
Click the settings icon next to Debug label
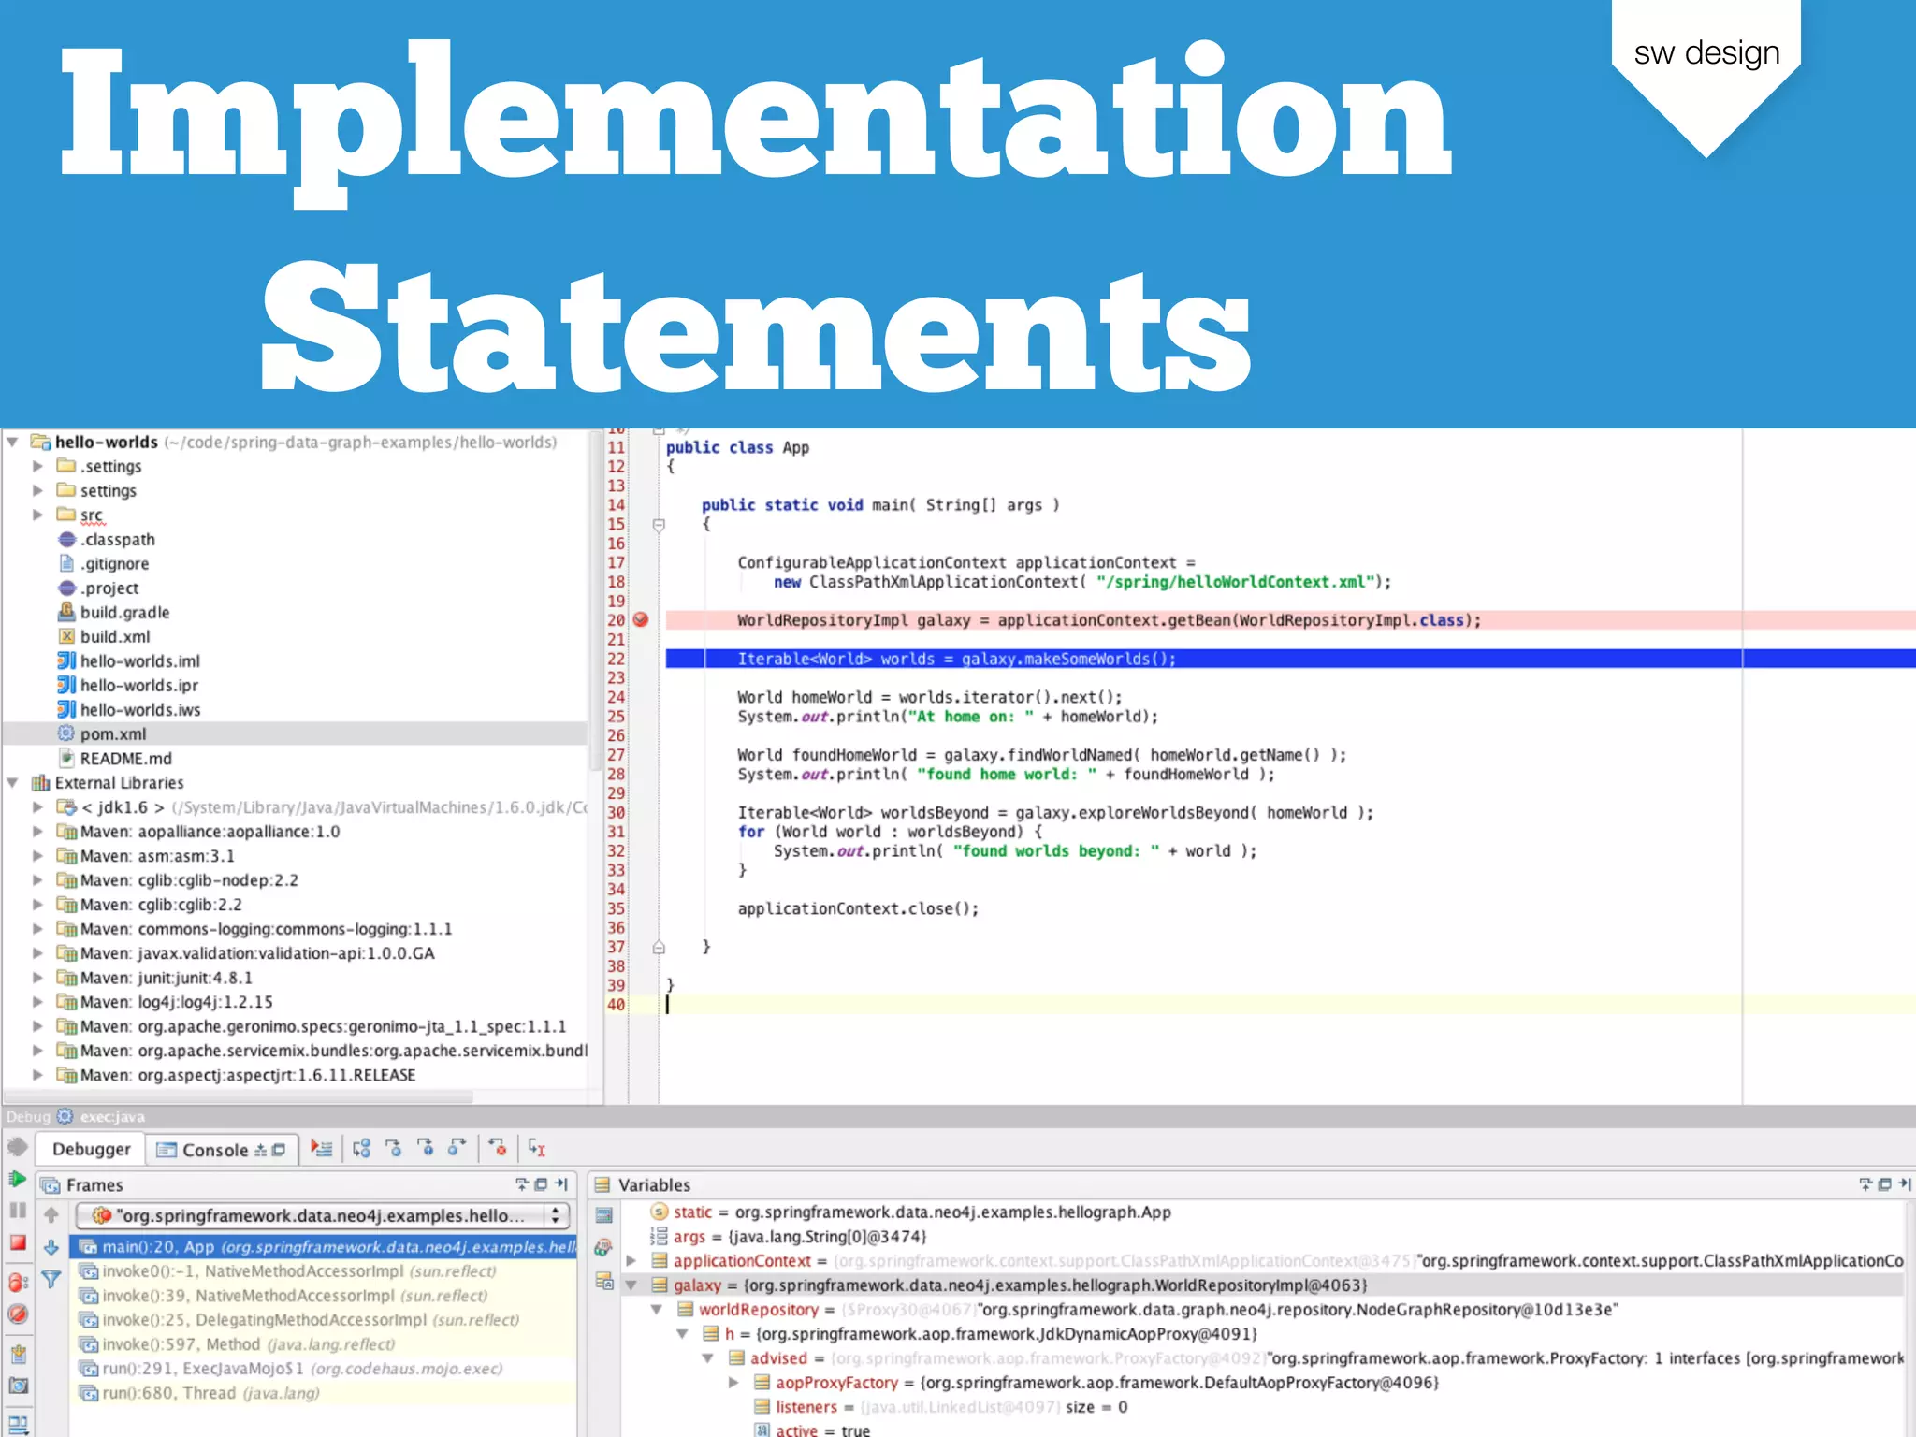click(65, 1116)
